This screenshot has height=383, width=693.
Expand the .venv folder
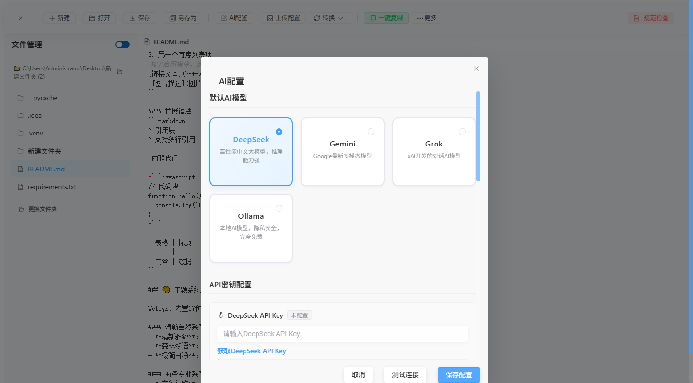pyautogui.click(x=35, y=133)
